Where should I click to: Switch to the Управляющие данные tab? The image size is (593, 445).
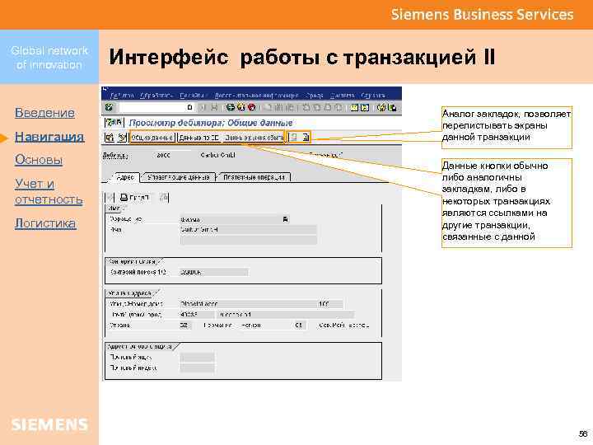pos(179,177)
